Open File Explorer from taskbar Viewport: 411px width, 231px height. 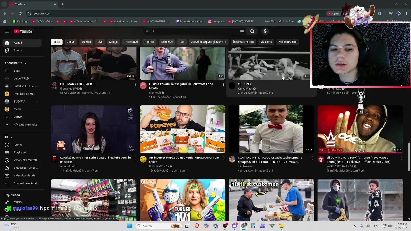tap(281, 226)
